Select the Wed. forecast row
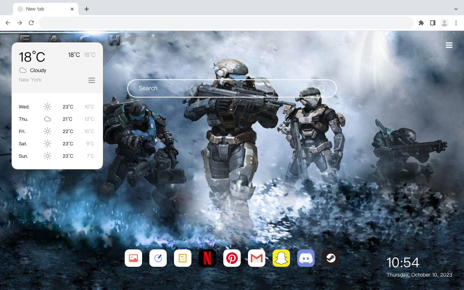Screen dimensions: 464x290 point(57,107)
